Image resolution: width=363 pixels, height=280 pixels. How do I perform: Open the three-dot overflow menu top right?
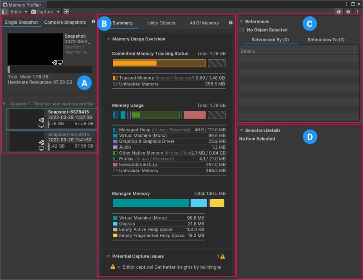[357, 11]
